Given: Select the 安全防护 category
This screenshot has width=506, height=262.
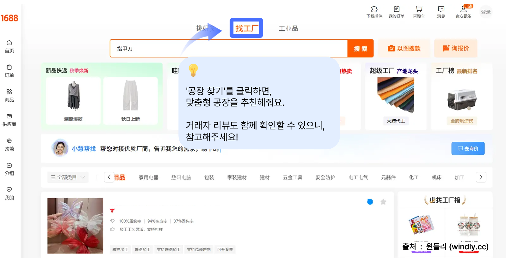Looking at the screenshot, I should (325, 177).
